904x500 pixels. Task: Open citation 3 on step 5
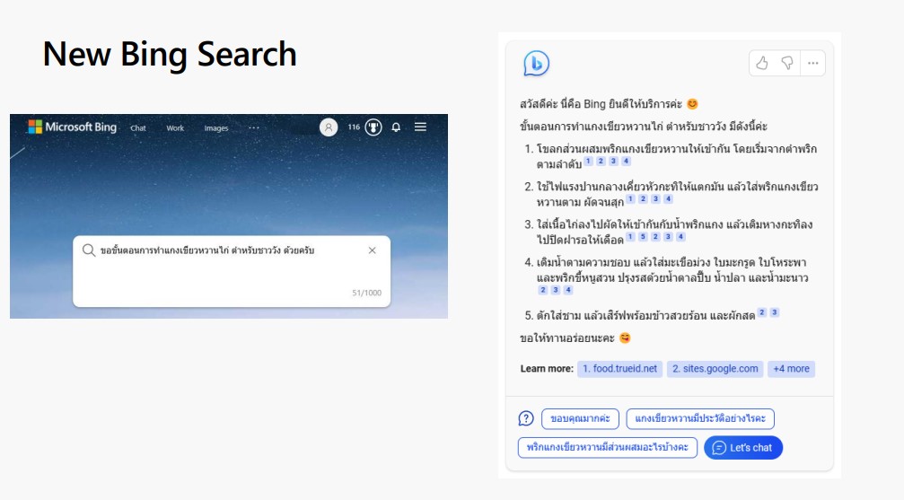(775, 312)
